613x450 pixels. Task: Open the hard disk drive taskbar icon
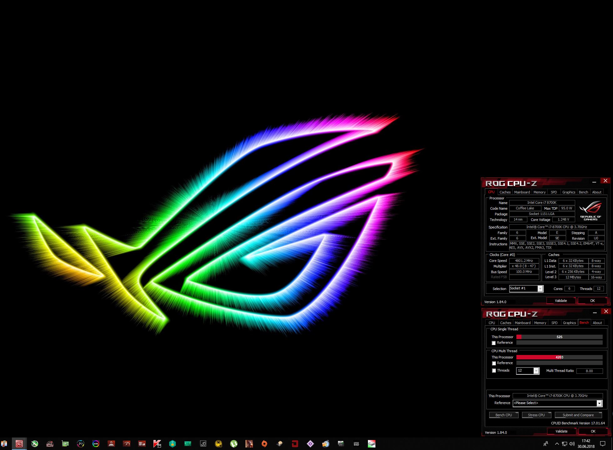click(x=280, y=443)
